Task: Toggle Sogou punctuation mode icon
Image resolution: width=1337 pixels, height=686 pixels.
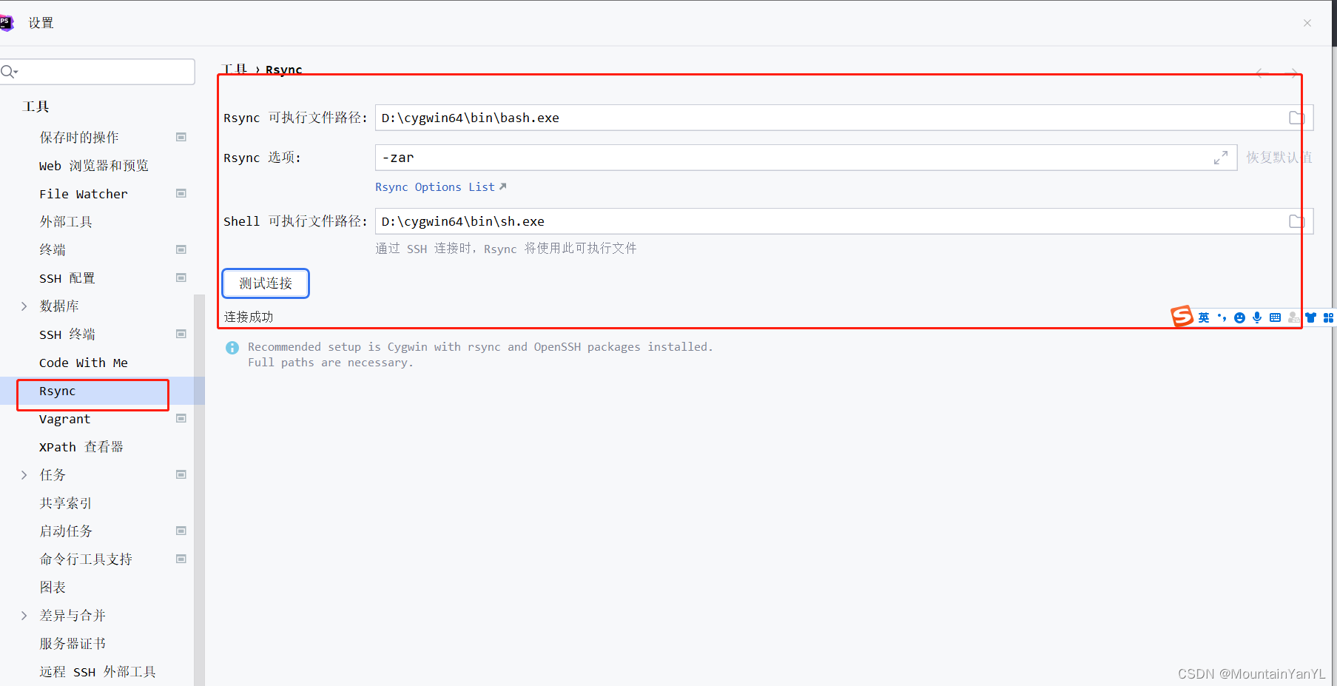Action: point(1222,317)
